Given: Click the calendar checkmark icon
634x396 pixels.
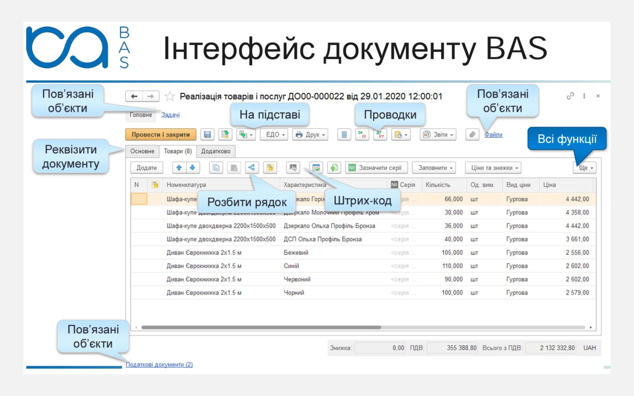Looking at the screenshot, I should 316,168.
